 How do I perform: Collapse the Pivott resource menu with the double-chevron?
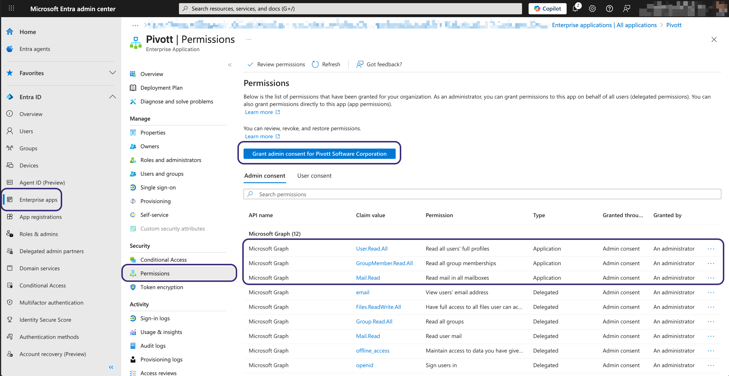(x=230, y=65)
